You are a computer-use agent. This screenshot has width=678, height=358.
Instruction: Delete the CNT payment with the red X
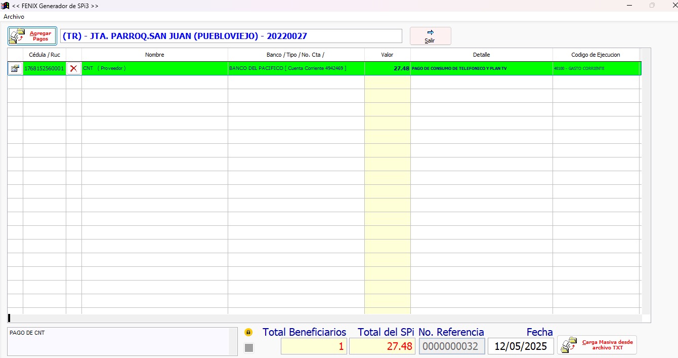(x=74, y=68)
